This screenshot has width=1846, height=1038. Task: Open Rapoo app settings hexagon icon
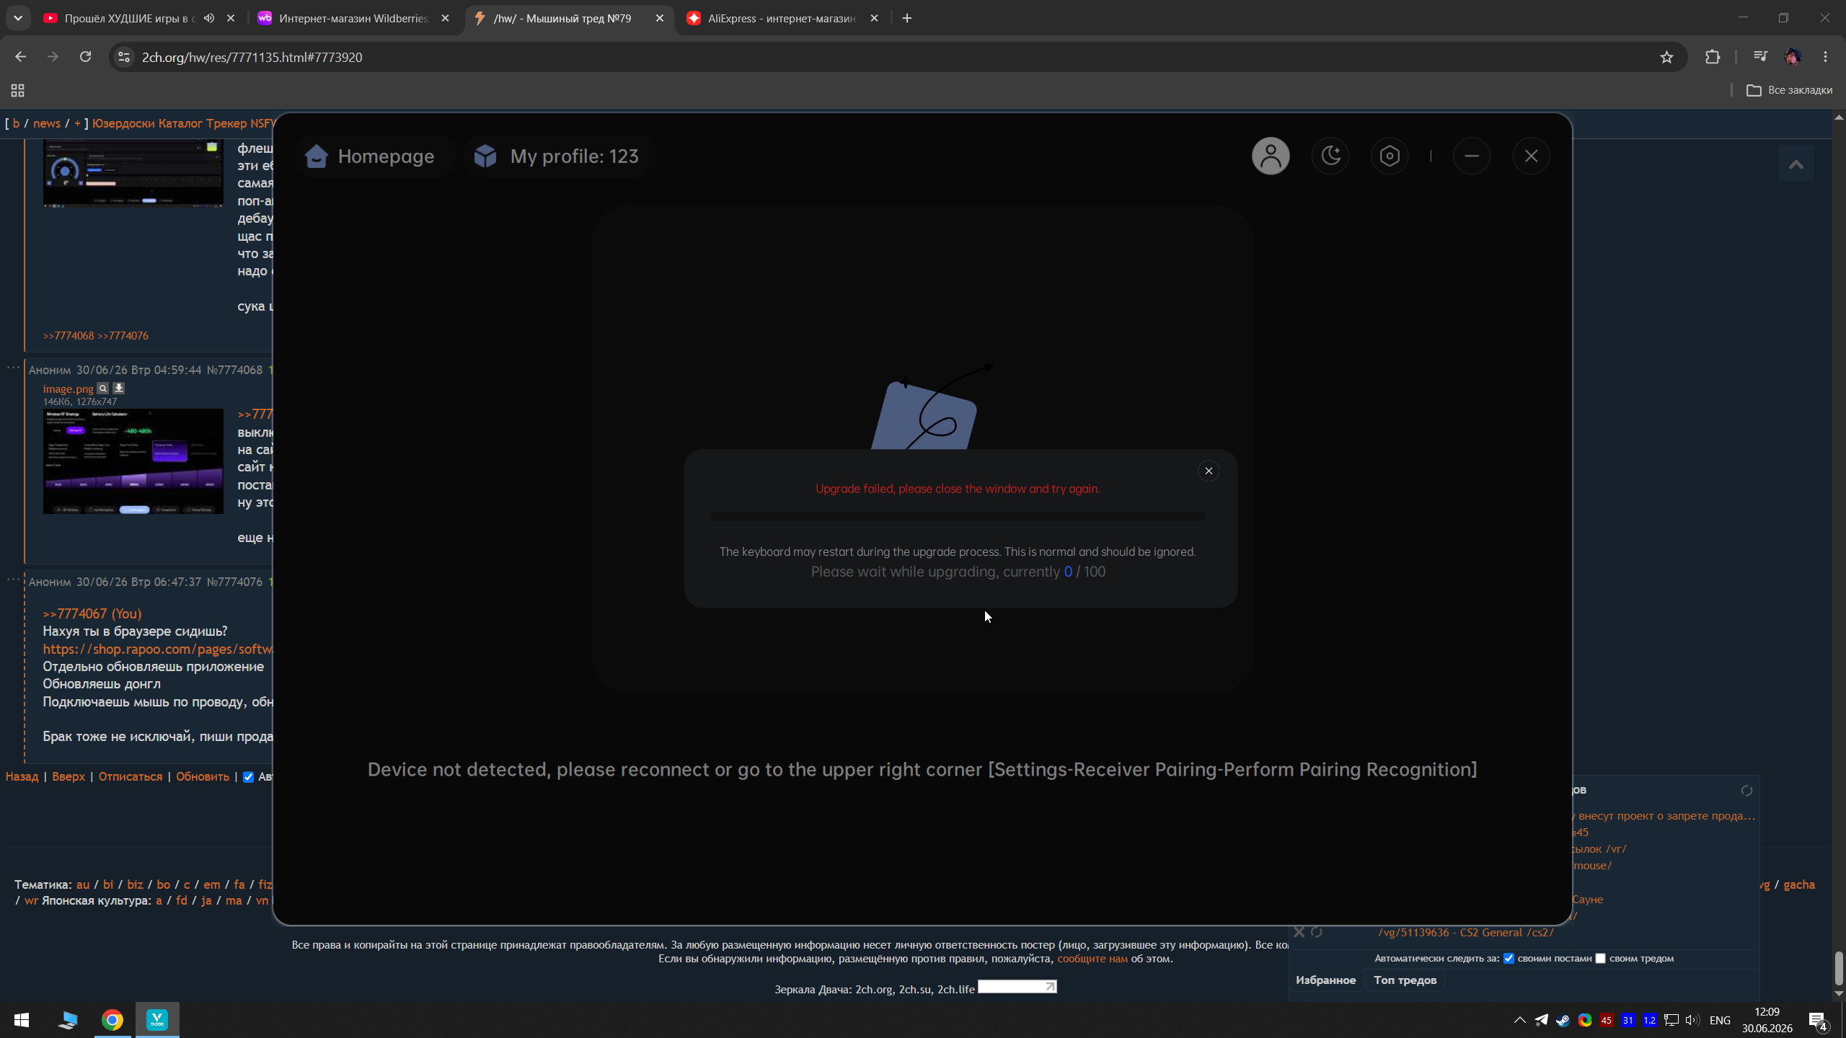click(x=1390, y=156)
